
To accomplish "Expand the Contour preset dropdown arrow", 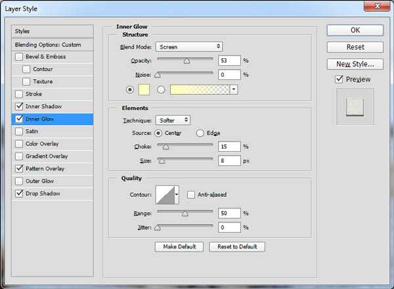I will (x=177, y=195).
